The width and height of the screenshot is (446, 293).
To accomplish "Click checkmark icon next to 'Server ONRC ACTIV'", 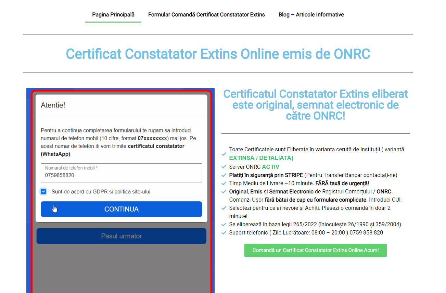I will tap(224, 167).
